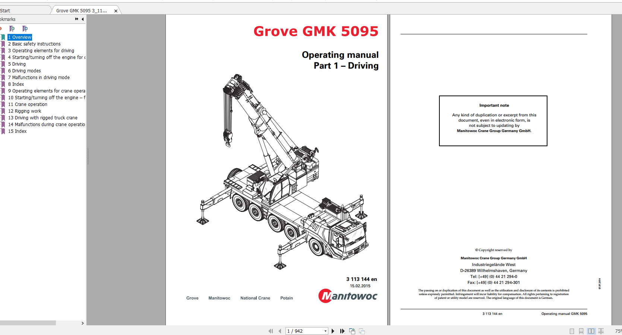Jump to the last page

(x=342, y=331)
